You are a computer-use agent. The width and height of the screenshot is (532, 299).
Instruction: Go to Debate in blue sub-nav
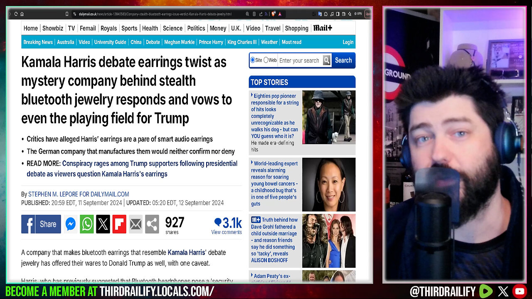pyautogui.click(x=153, y=42)
